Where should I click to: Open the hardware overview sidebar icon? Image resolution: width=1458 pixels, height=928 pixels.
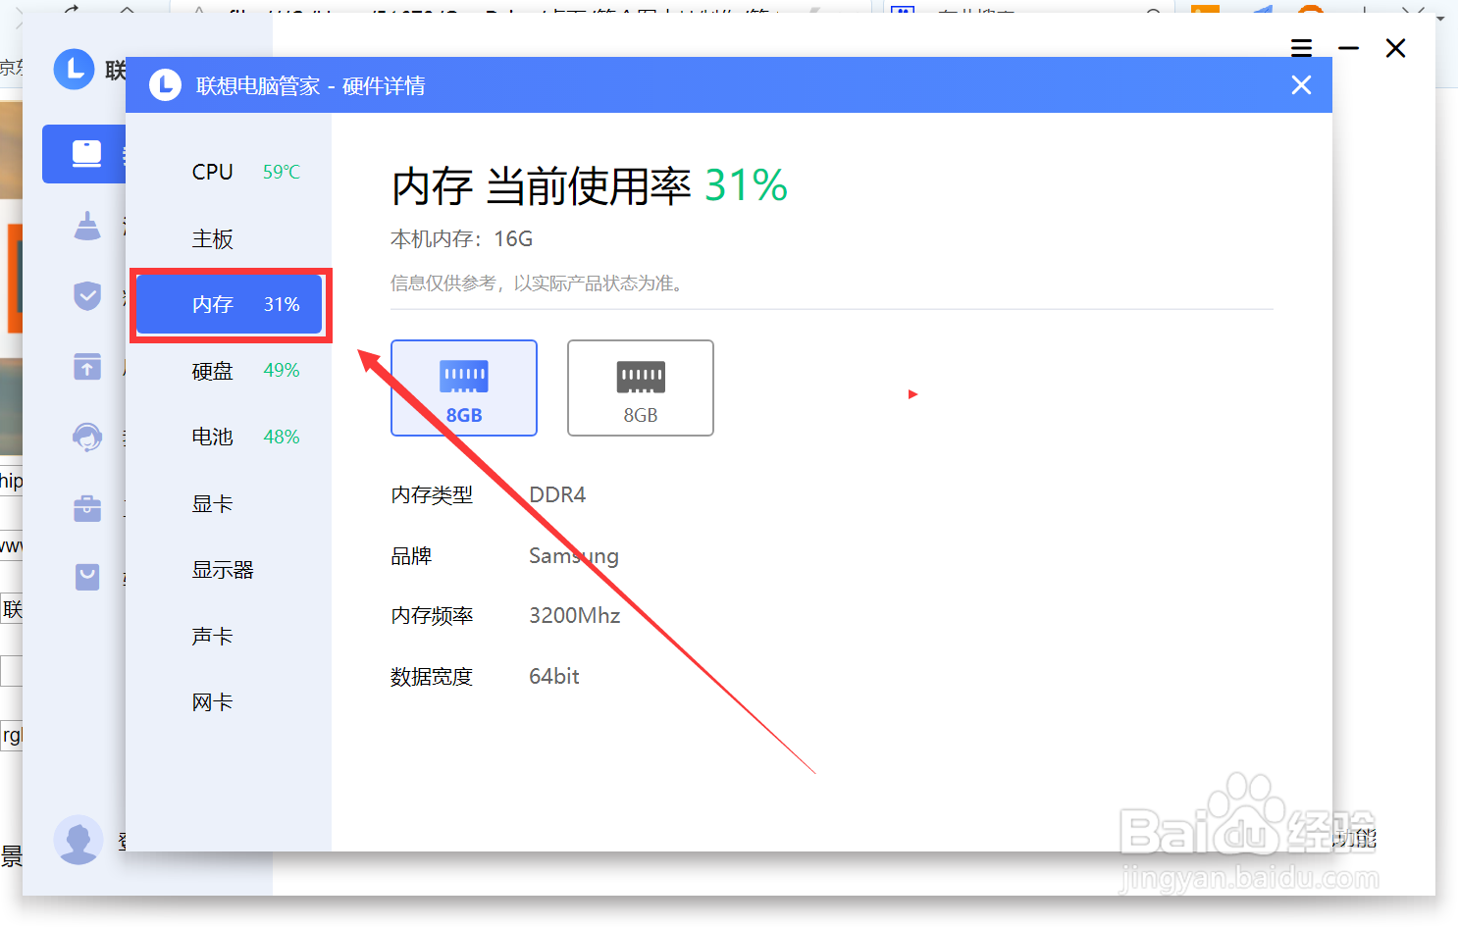point(86,154)
